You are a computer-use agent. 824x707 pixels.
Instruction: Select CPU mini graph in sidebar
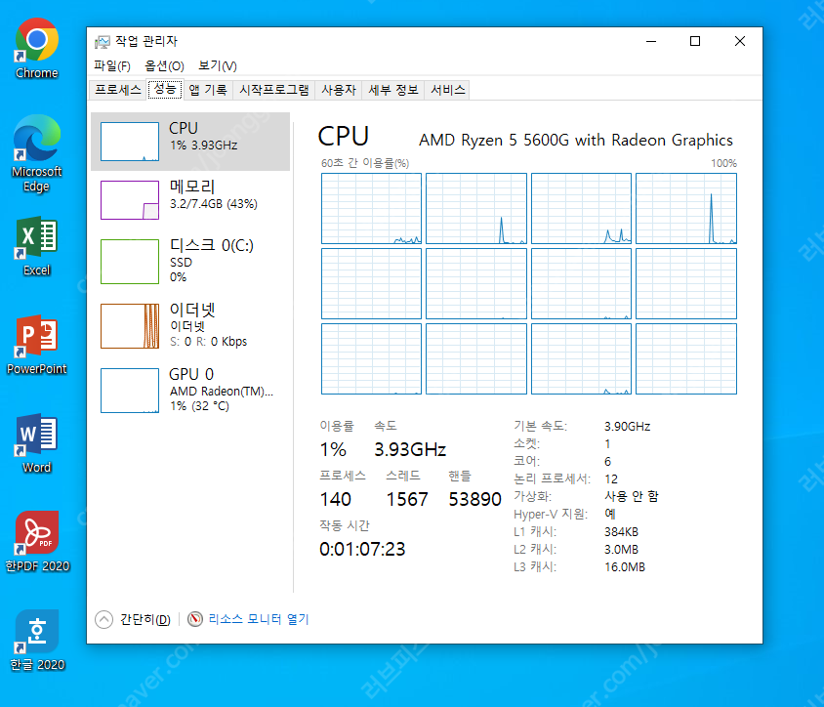click(130, 142)
